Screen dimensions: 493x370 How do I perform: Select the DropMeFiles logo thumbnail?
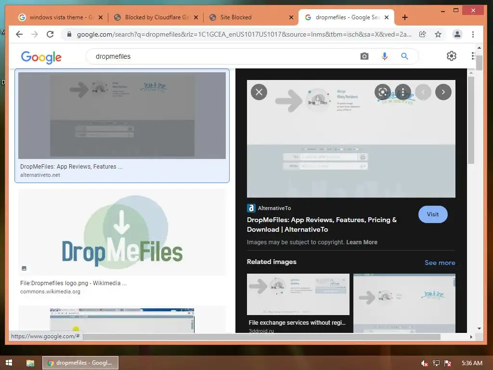click(122, 232)
